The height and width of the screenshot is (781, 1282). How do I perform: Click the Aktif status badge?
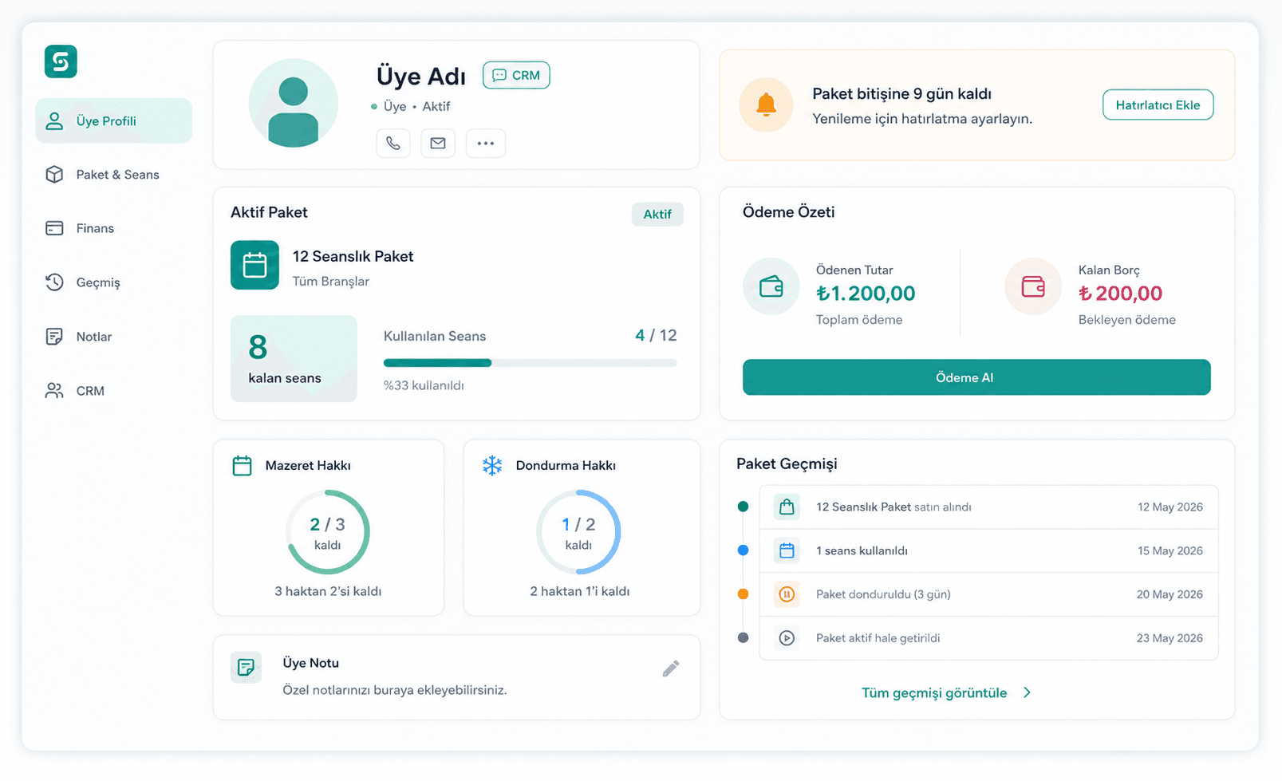pos(657,214)
